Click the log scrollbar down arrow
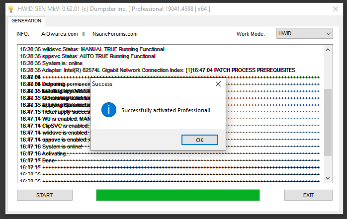 point(328,178)
